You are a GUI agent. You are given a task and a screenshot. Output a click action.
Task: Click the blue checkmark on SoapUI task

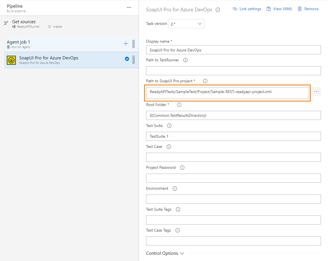pos(127,59)
